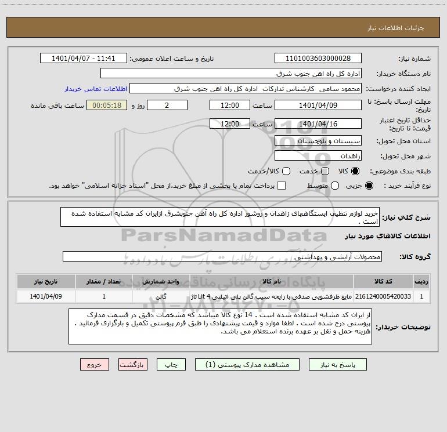Screen dimensions: 447x432
Task: Click delivery city field زاهدان
Action: [x=318, y=155]
